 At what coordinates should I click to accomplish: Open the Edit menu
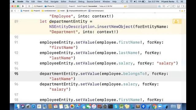coord(33,2)
